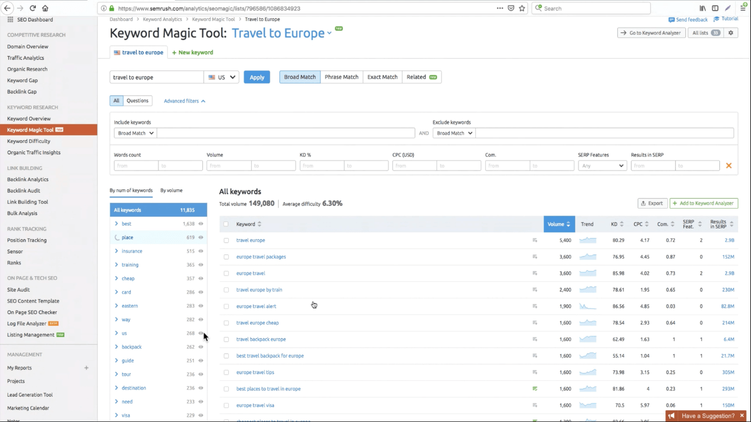Open the US country dropdown

(221, 77)
